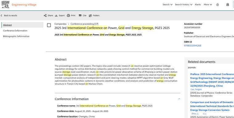Click the Journals label under Related documents
Viewport: 234px width, 118px height.
click(192, 68)
